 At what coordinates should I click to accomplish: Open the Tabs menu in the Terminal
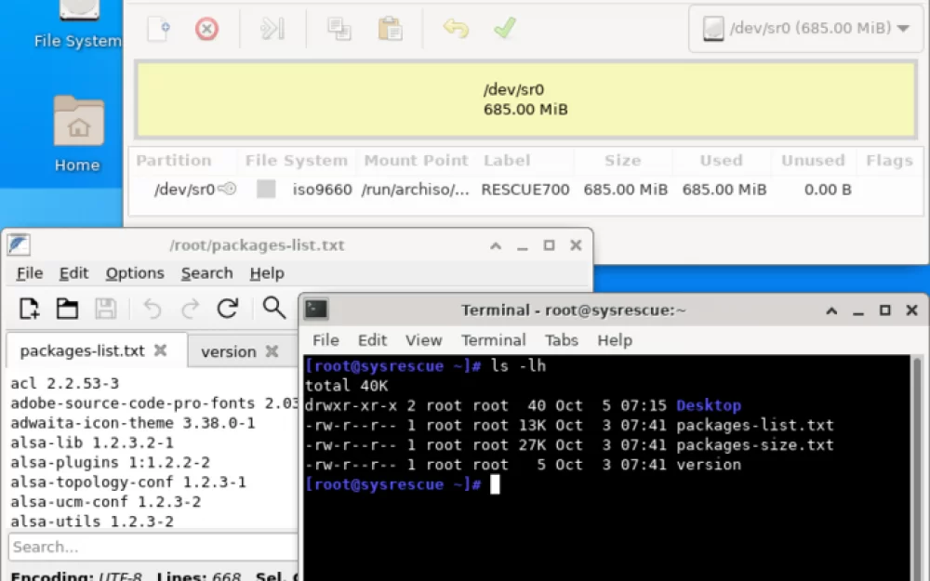[x=561, y=340]
